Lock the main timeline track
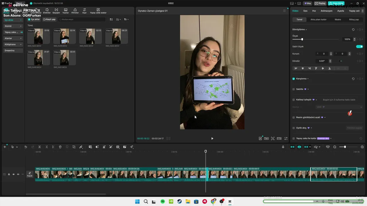Image resolution: width=367 pixels, height=206 pixels. click(9, 174)
